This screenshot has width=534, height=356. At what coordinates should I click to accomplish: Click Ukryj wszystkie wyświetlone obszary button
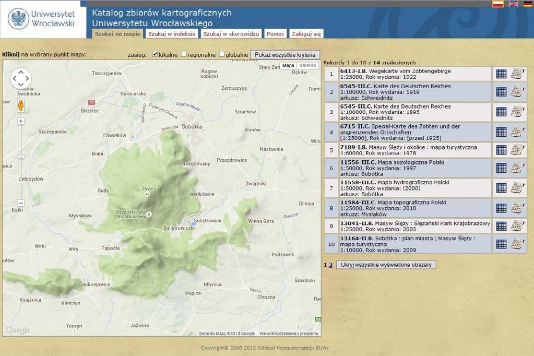click(386, 265)
